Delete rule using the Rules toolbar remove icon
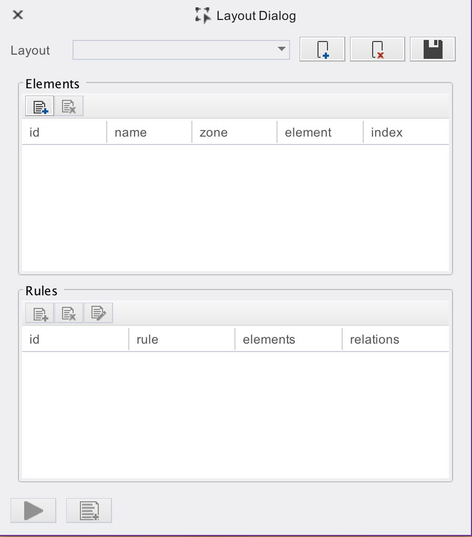This screenshot has height=537, width=472. click(x=69, y=314)
